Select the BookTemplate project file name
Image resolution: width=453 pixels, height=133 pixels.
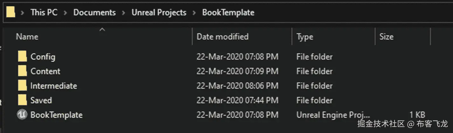pyautogui.click(x=56, y=115)
